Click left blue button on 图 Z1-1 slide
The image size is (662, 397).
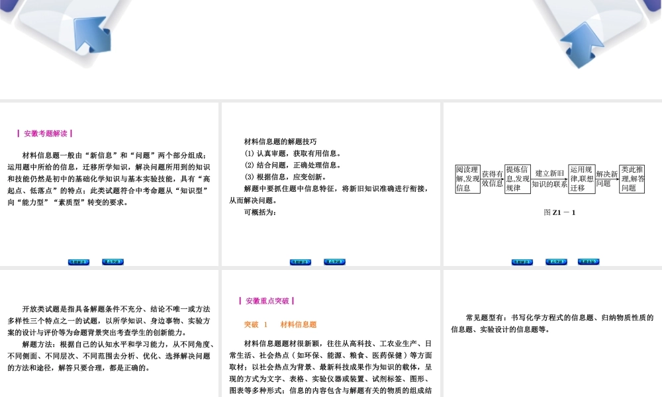522,262
